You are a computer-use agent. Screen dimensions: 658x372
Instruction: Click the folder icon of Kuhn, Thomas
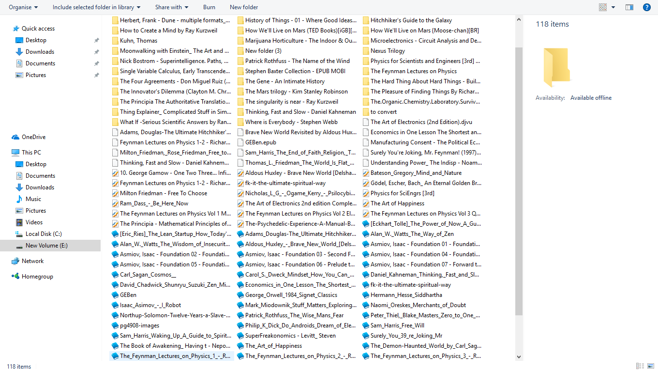pos(115,41)
